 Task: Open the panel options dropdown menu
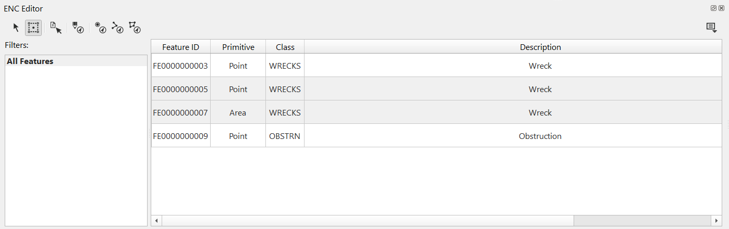pos(711,28)
